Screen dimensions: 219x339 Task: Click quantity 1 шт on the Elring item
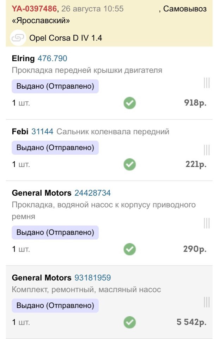point(20,103)
